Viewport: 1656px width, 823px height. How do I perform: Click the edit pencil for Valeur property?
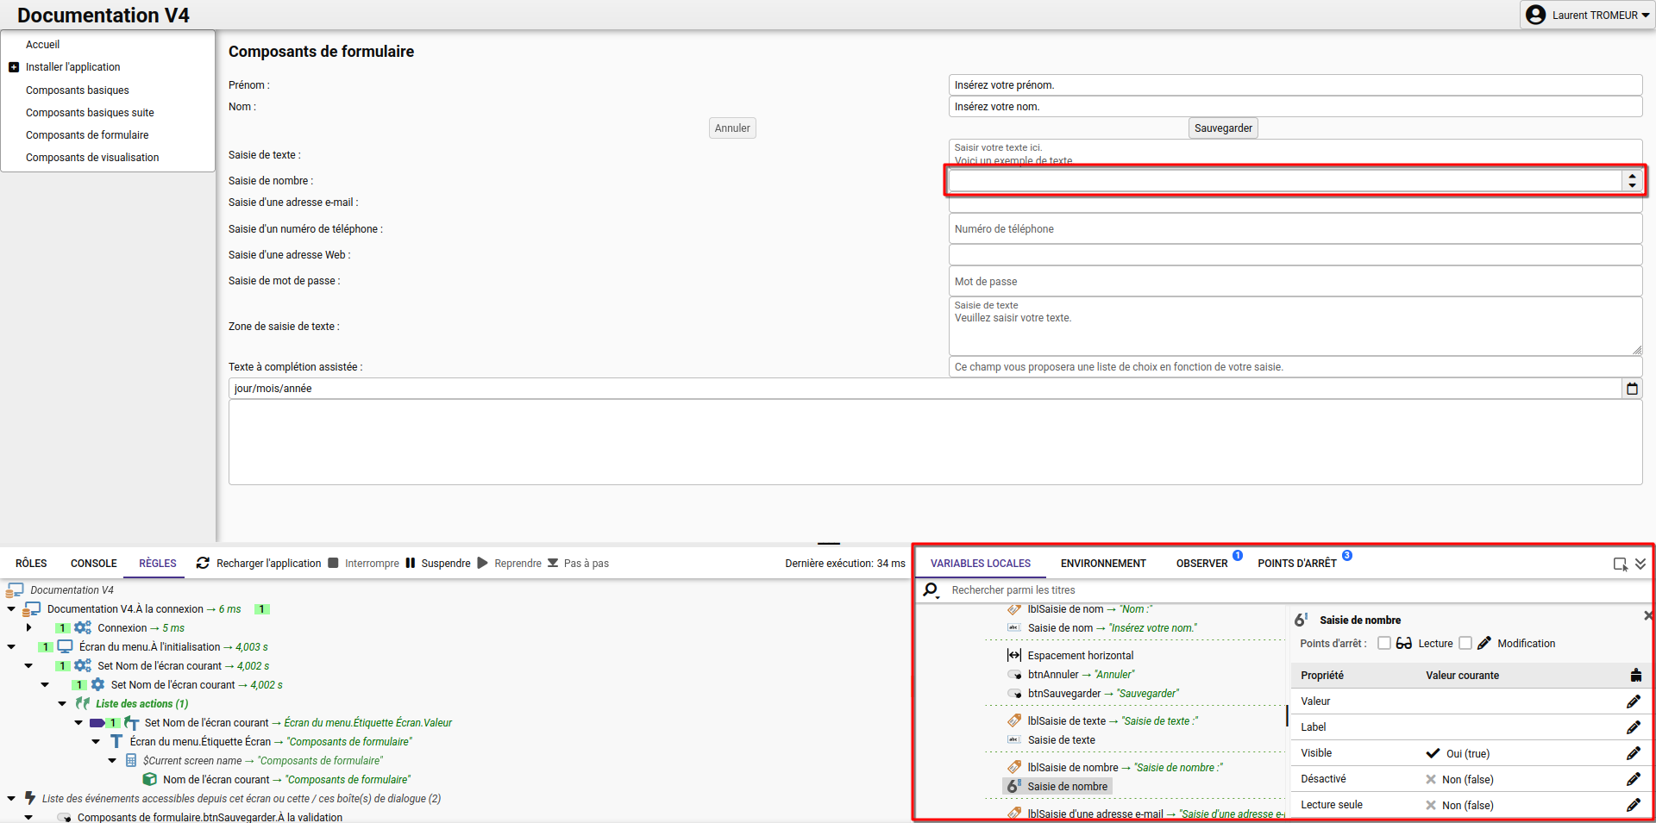[1633, 701]
